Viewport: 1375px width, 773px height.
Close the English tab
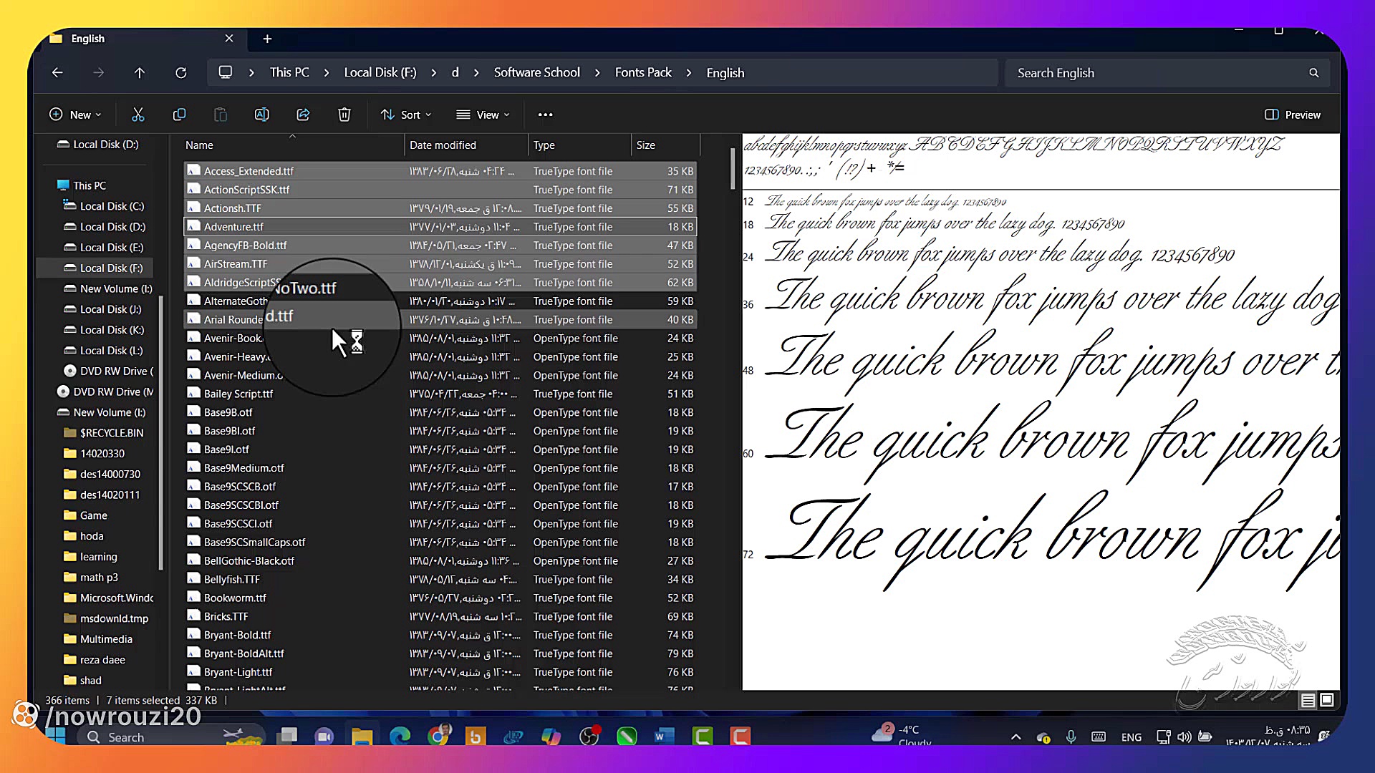[228, 39]
